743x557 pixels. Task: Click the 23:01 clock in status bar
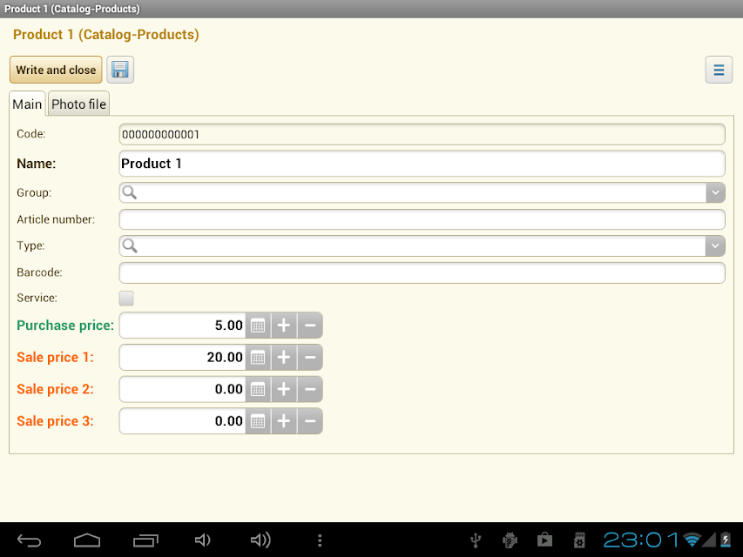tap(640, 540)
